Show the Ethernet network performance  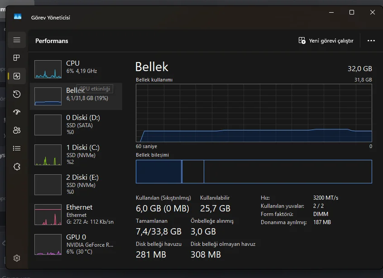pyautogui.click(x=76, y=214)
